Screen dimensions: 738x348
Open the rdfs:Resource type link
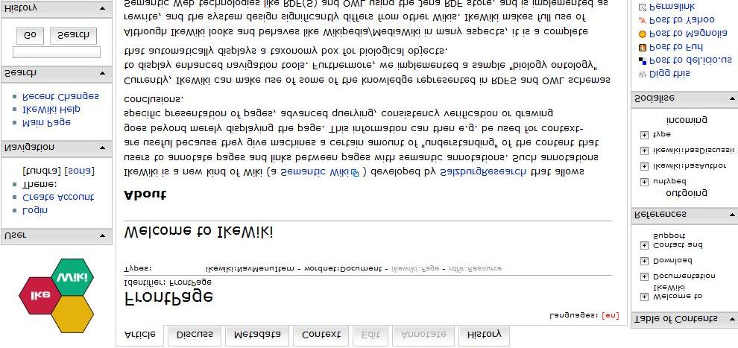[x=474, y=269]
